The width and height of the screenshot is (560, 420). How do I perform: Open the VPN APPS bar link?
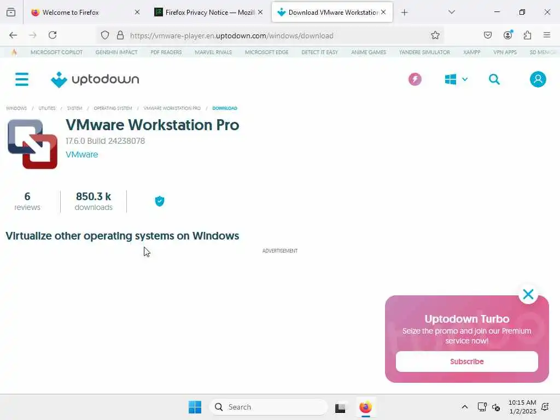coord(505,52)
